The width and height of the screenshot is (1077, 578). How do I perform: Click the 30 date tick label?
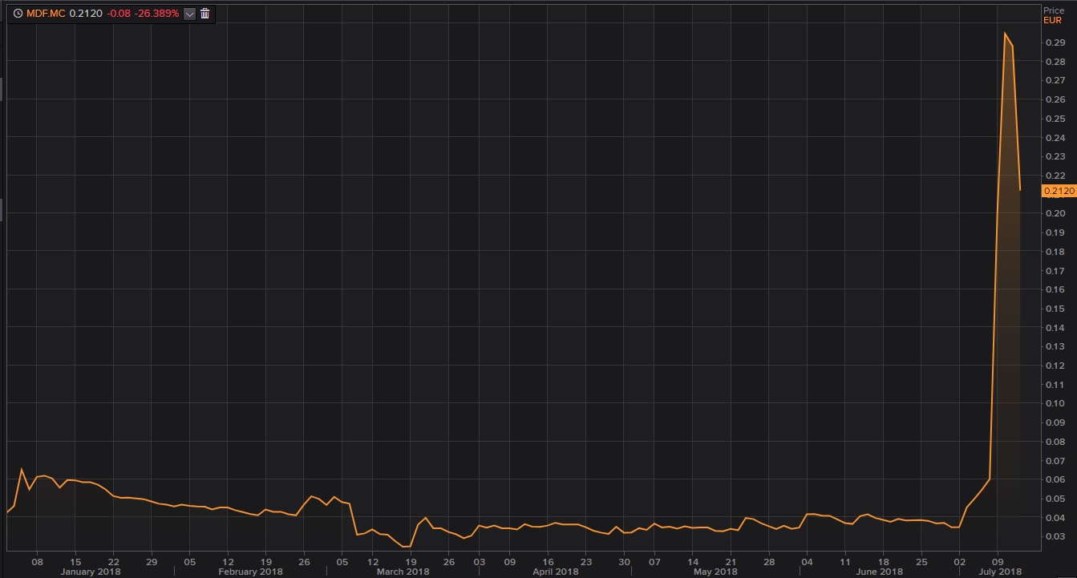point(624,561)
